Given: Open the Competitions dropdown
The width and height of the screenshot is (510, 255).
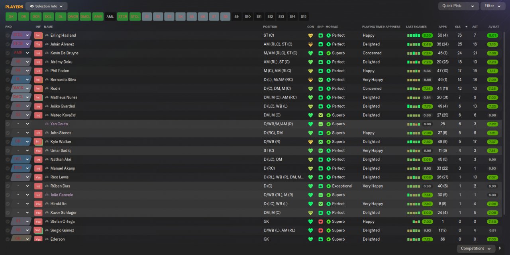Looking at the screenshot, I should (476, 248).
